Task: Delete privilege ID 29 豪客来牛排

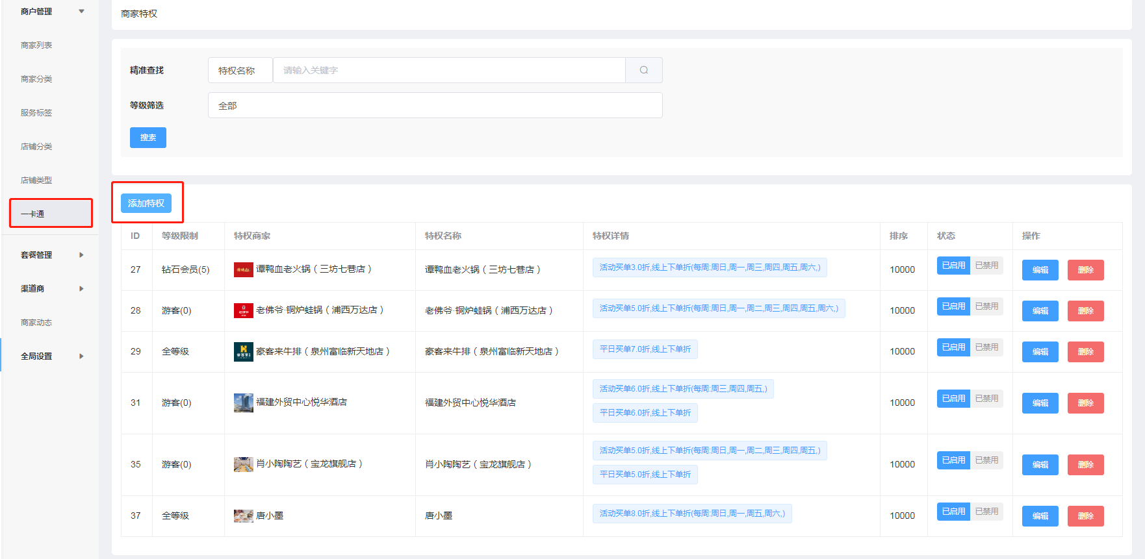Action: (1085, 352)
